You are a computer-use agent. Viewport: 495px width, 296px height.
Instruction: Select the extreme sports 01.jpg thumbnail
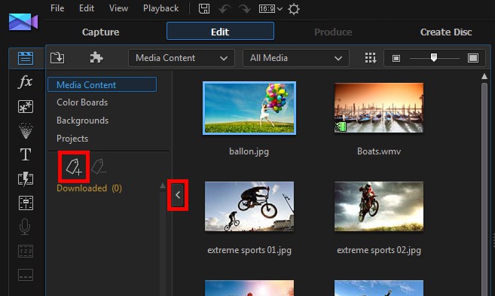click(x=249, y=206)
